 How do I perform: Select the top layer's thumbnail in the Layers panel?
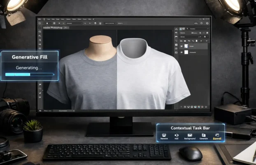pos(186,46)
